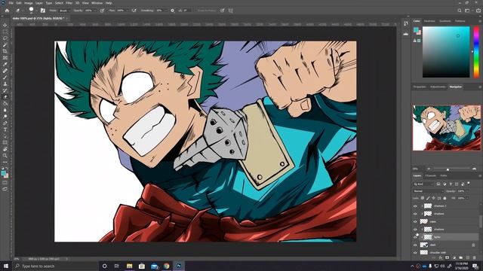Select the Pen tool
The height and width of the screenshot is (271, 483).
click(5, 123)
